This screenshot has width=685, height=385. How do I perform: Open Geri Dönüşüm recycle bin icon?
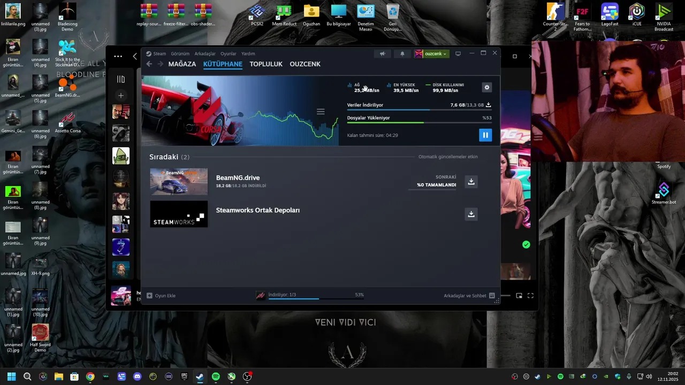click(393, 17)
